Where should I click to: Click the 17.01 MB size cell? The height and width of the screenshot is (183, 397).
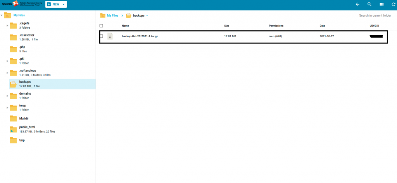click(230, 36)
